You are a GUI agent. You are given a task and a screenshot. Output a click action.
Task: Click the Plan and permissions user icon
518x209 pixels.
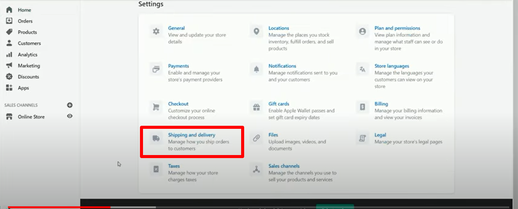click(x=362, y=32)
